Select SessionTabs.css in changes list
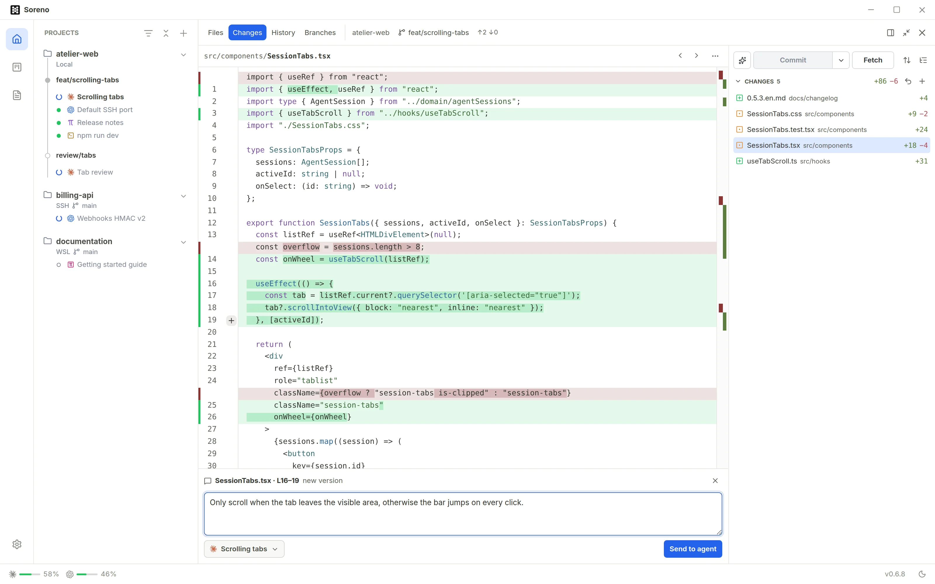The width and height of the screenshot is (935, 584). pos(832,114)
